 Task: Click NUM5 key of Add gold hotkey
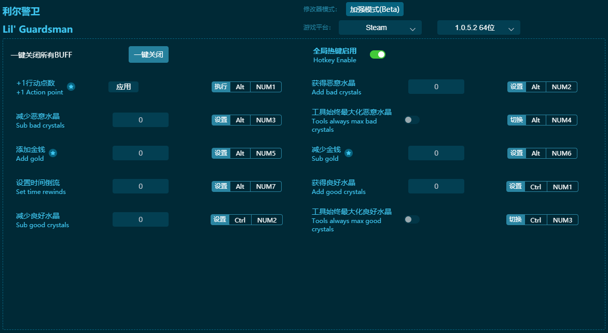point(266,153)
